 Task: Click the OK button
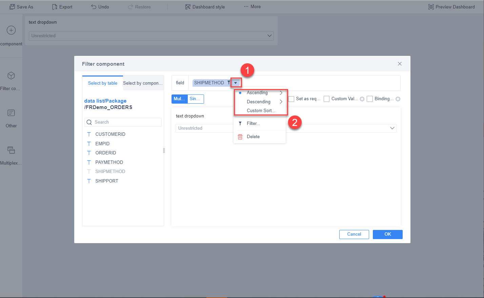(x=388, y=234)
